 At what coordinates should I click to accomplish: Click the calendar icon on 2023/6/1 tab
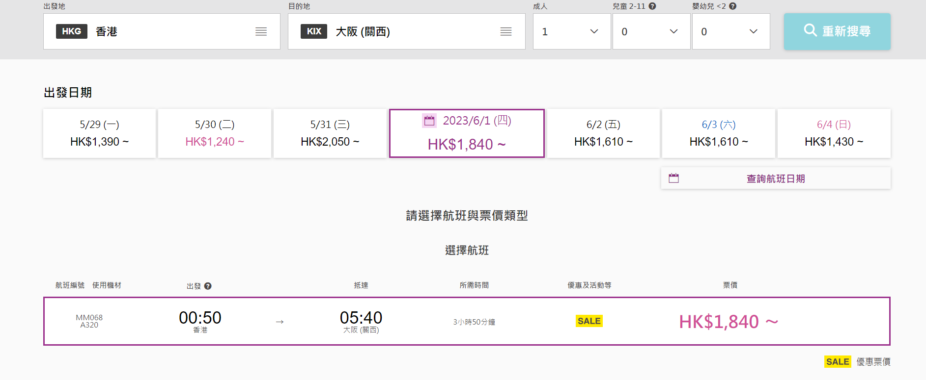point(429,121)
